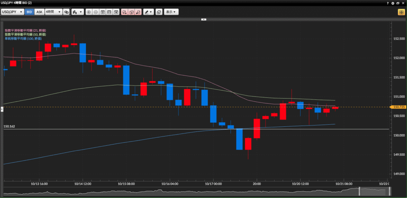Open the 4時間 timeframe dropdown
407x198 pixels.
coord(53,12)
